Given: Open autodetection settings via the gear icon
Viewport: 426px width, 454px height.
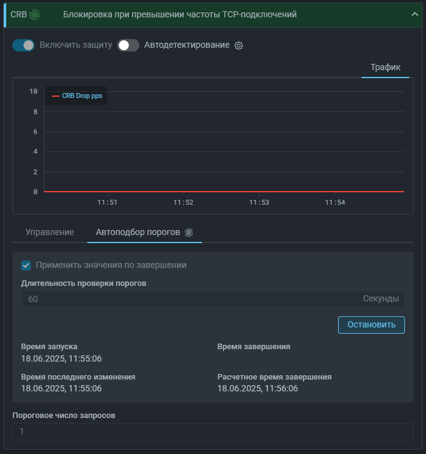Looking at the screenshot, I should [239, 45].
